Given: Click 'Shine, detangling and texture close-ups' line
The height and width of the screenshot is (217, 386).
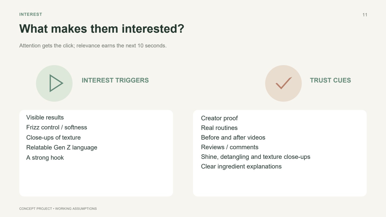Looking at the screenshot, I should 256,157.
